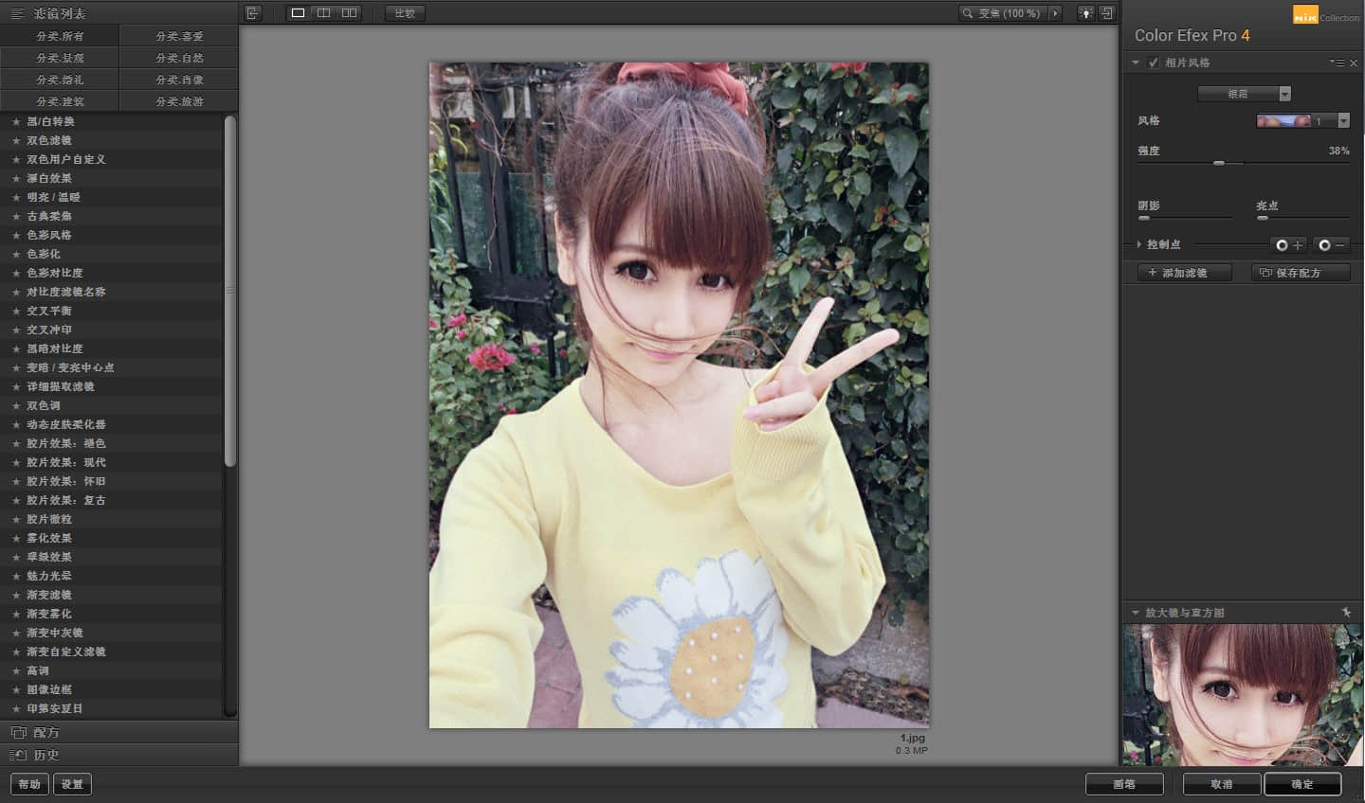This screenshot has height=803, width=1365.
Task: Click the 比较 compare button
Action: 403,12
